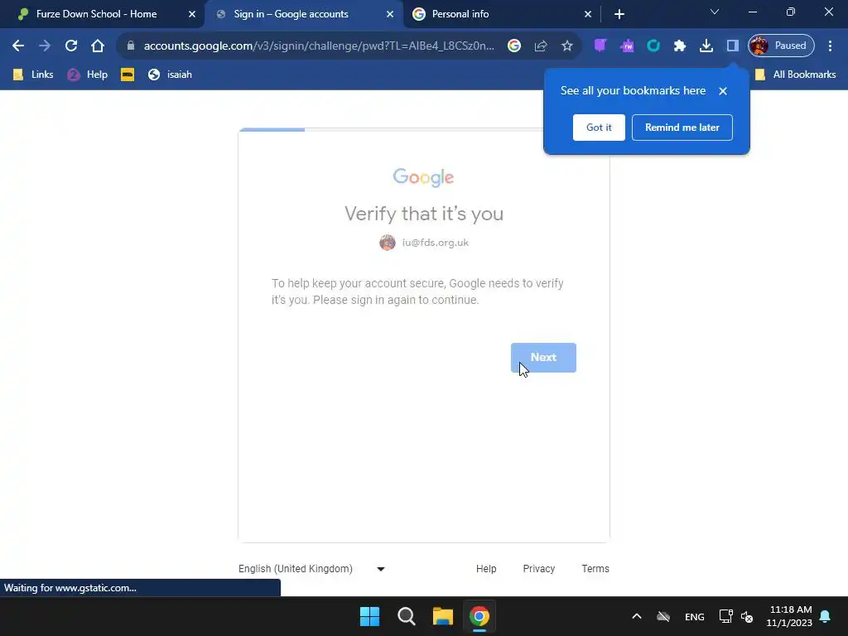Dismiss the bookmarks tip popup
The width and height of the screenshot is (848, 636).
722,91
